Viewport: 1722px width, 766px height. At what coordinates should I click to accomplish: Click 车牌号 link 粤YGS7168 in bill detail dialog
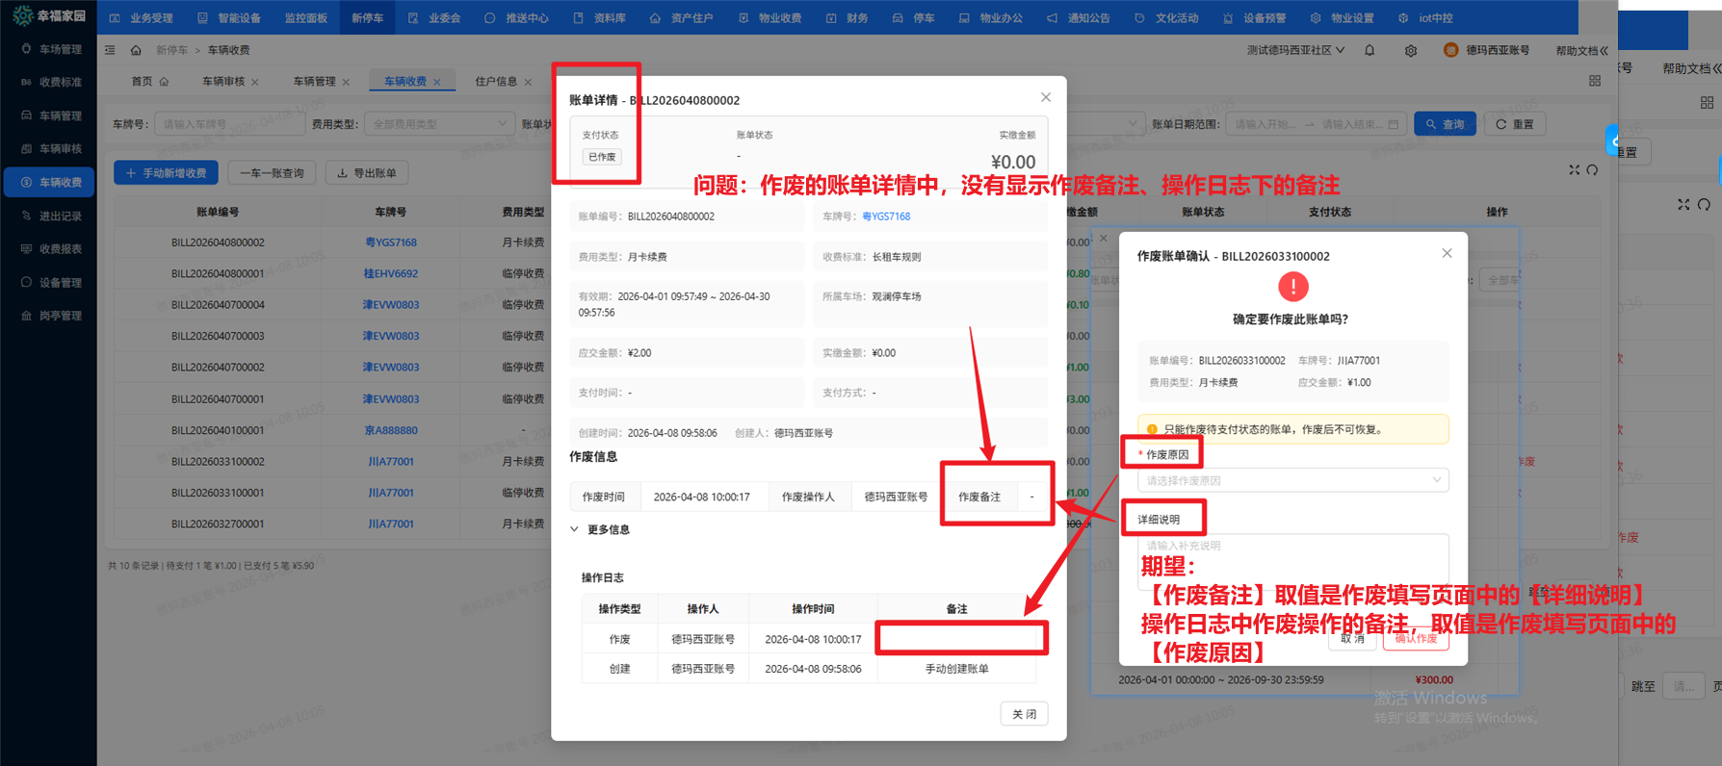(x=886, y=217)
